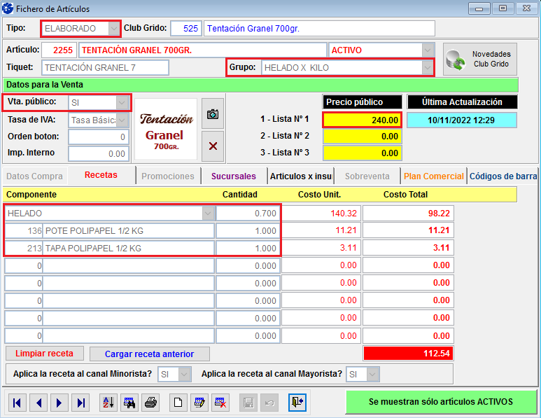The width and height of the screenshot is (541, 418).
Task: Jump to the last record
Action: click(81, 403)
